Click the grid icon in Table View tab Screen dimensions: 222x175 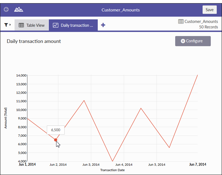tap(22, 25)
